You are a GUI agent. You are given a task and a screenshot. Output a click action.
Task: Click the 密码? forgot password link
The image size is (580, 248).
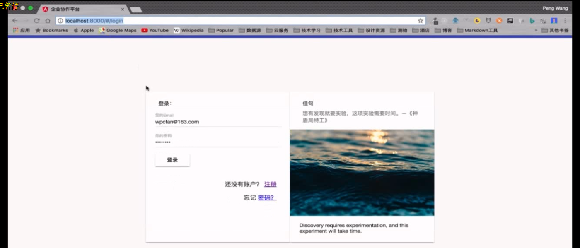pyautogui.click(x=267, y=197)
